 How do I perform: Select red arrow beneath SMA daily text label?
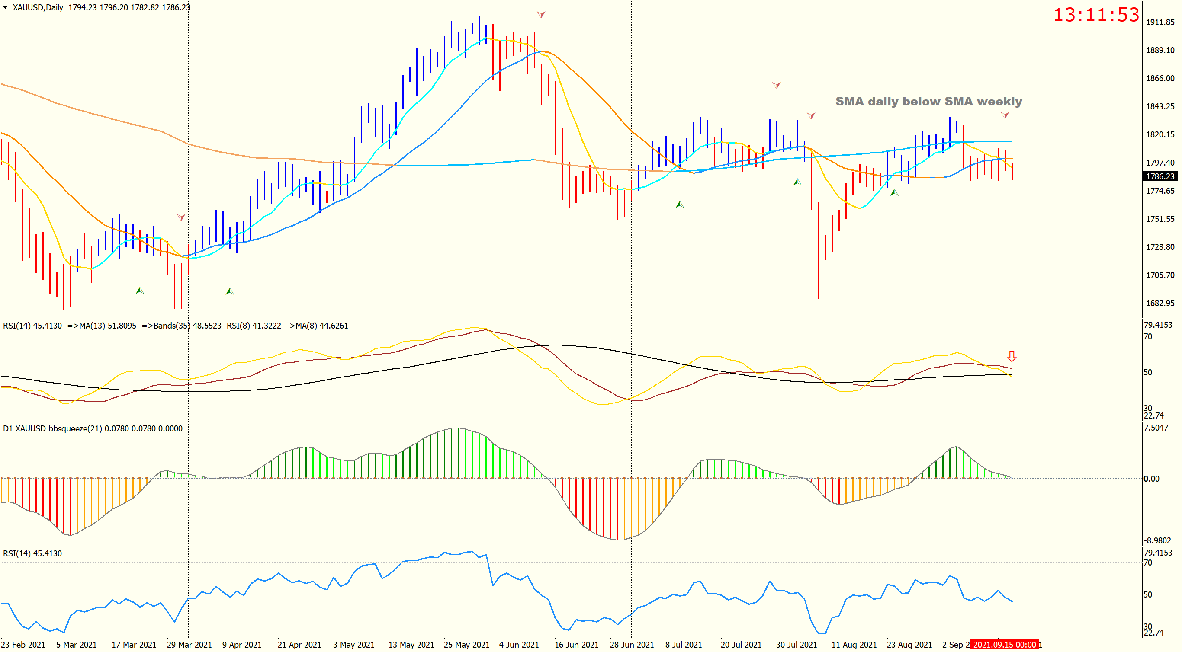1005,115
